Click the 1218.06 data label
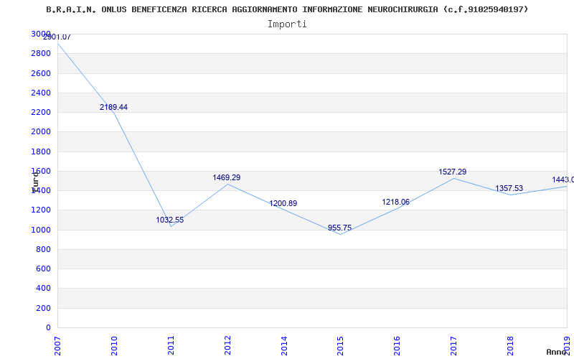The image size is (574, 359). (x=396, y=202)
